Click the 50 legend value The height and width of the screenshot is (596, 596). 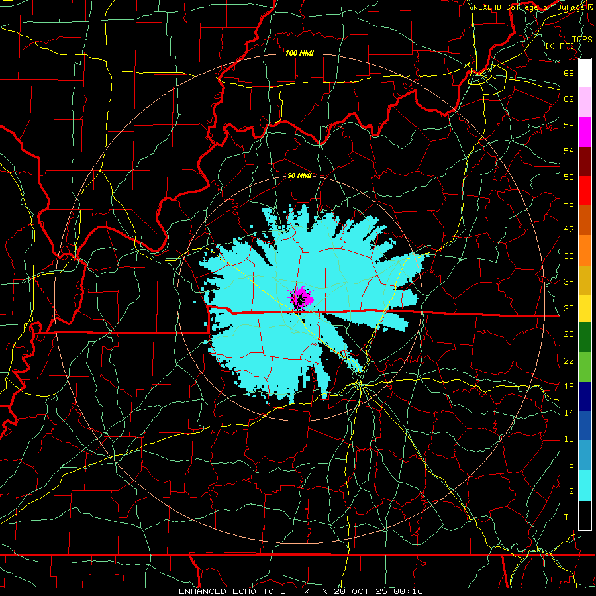tap(569, 177)
